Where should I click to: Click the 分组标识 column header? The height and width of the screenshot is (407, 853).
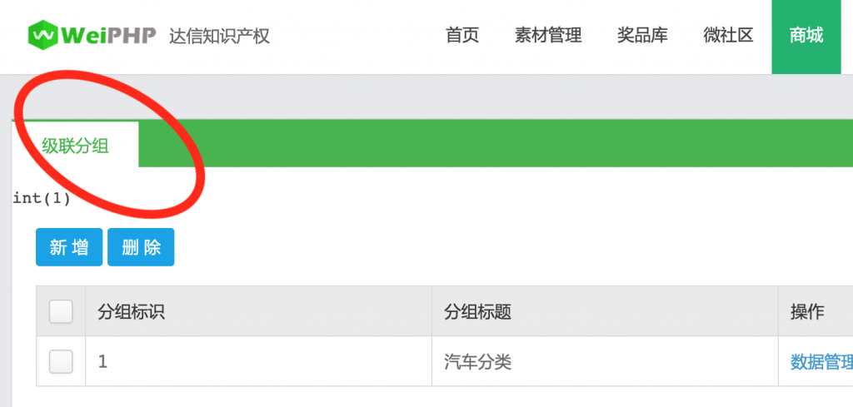132,312
